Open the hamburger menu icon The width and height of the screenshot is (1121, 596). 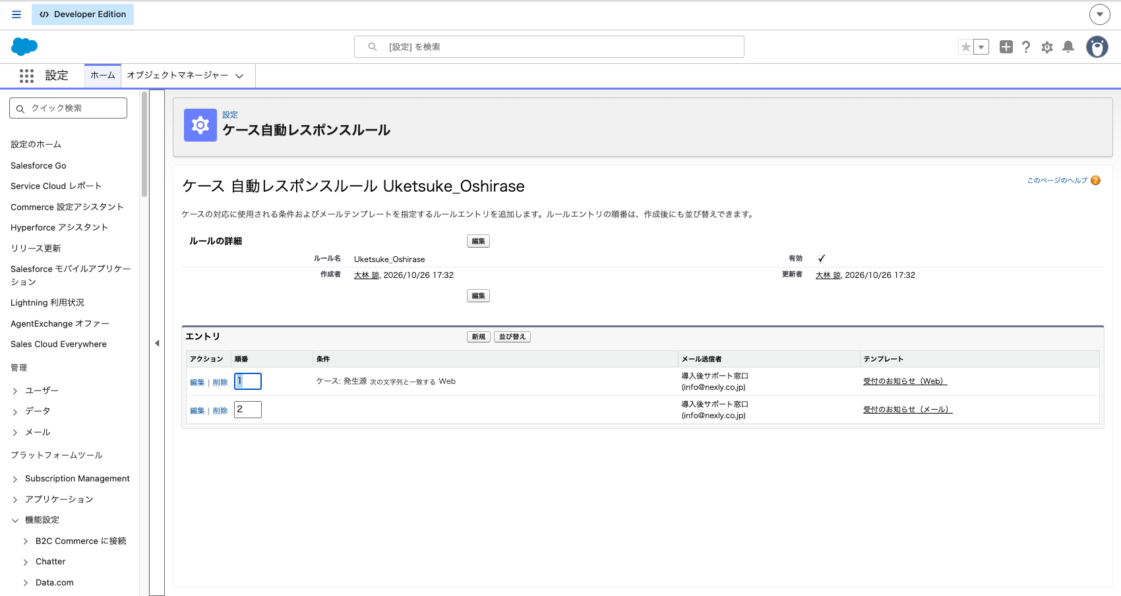click(16, 14)
